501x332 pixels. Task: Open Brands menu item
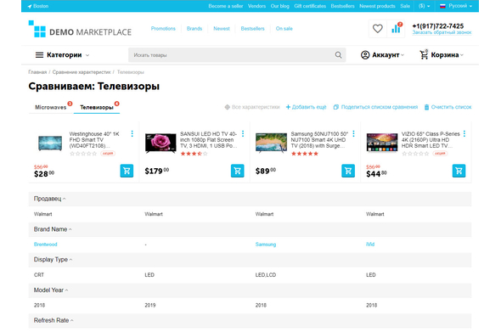(194, 28)
